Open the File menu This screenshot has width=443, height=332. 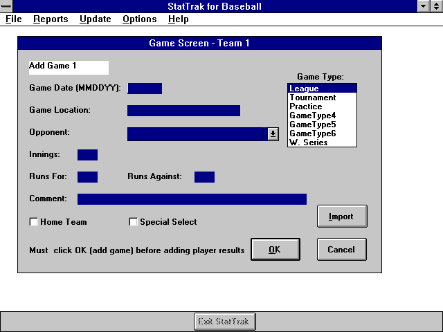(13, 19)
